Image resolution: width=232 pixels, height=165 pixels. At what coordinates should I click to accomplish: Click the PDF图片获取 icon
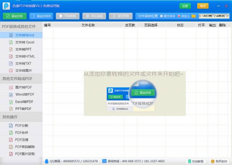point(11,154)
